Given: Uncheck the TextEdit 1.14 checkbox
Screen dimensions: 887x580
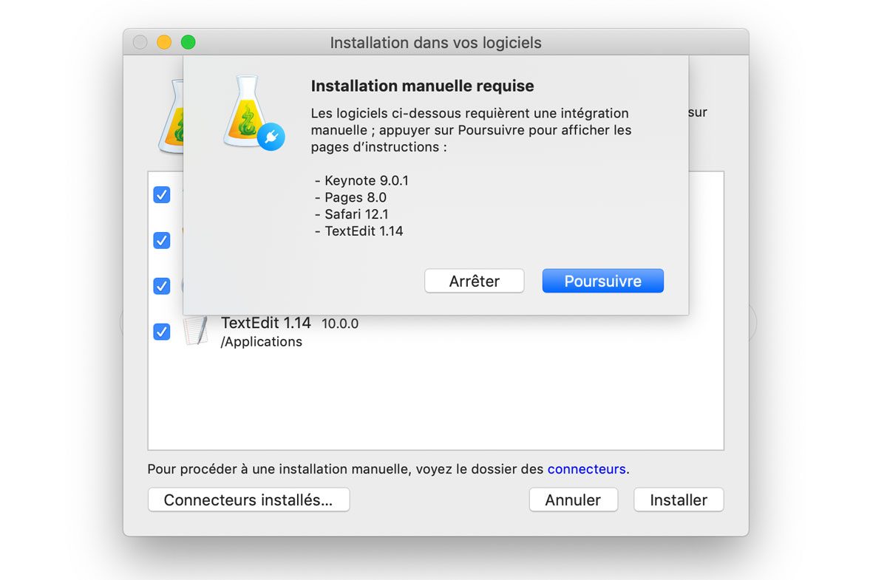Looking at the screenshot, I should coord(162,331).
